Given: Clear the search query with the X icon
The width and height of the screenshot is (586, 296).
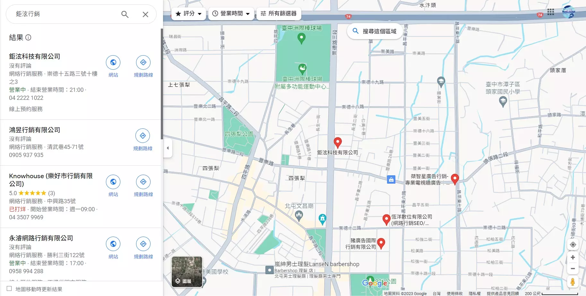Looking at the screenshot, I should click(145, 14).
